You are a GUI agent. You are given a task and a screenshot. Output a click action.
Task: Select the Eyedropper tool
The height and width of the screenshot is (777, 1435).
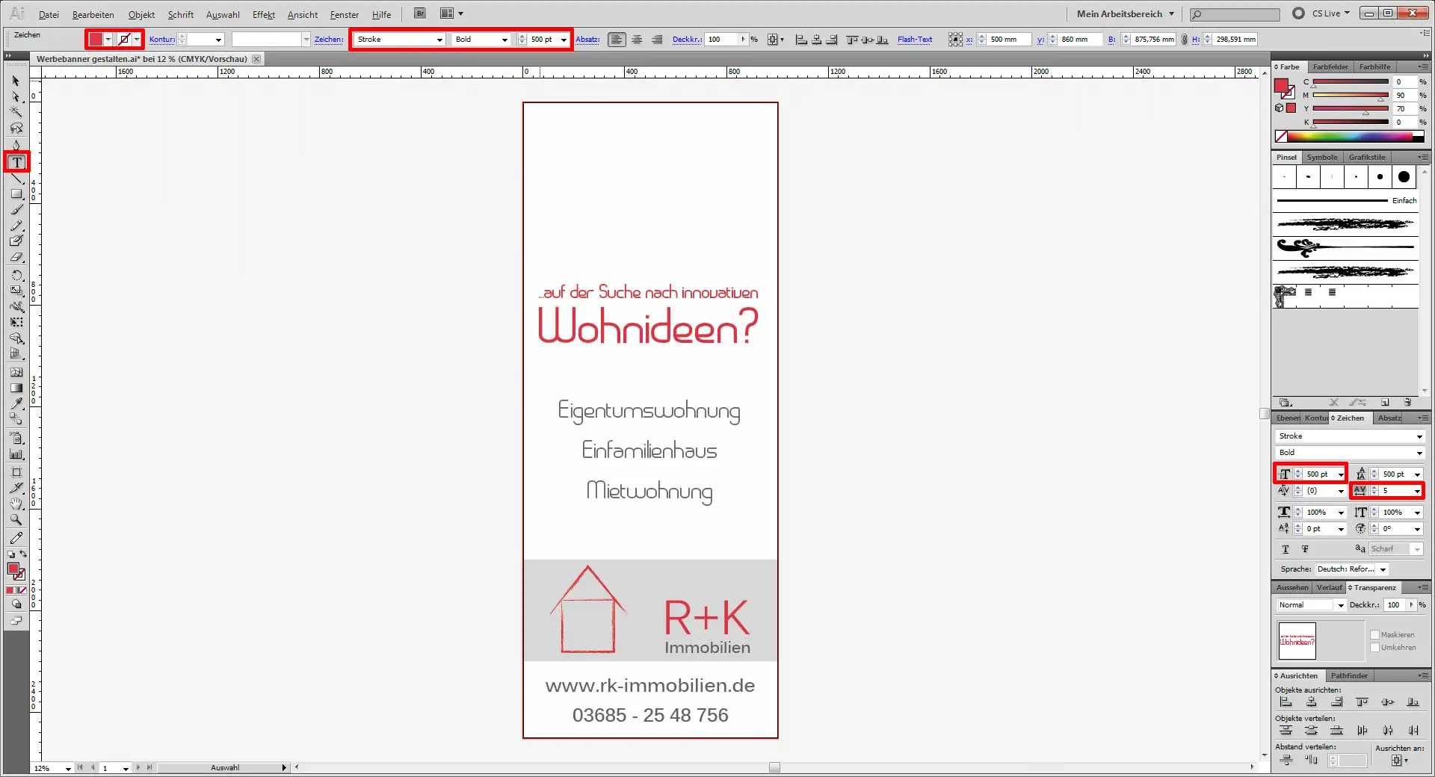(16, 403)
